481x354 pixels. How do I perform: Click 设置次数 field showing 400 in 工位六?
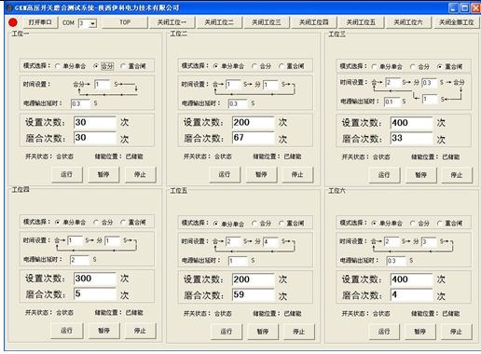tap(411, 279)
